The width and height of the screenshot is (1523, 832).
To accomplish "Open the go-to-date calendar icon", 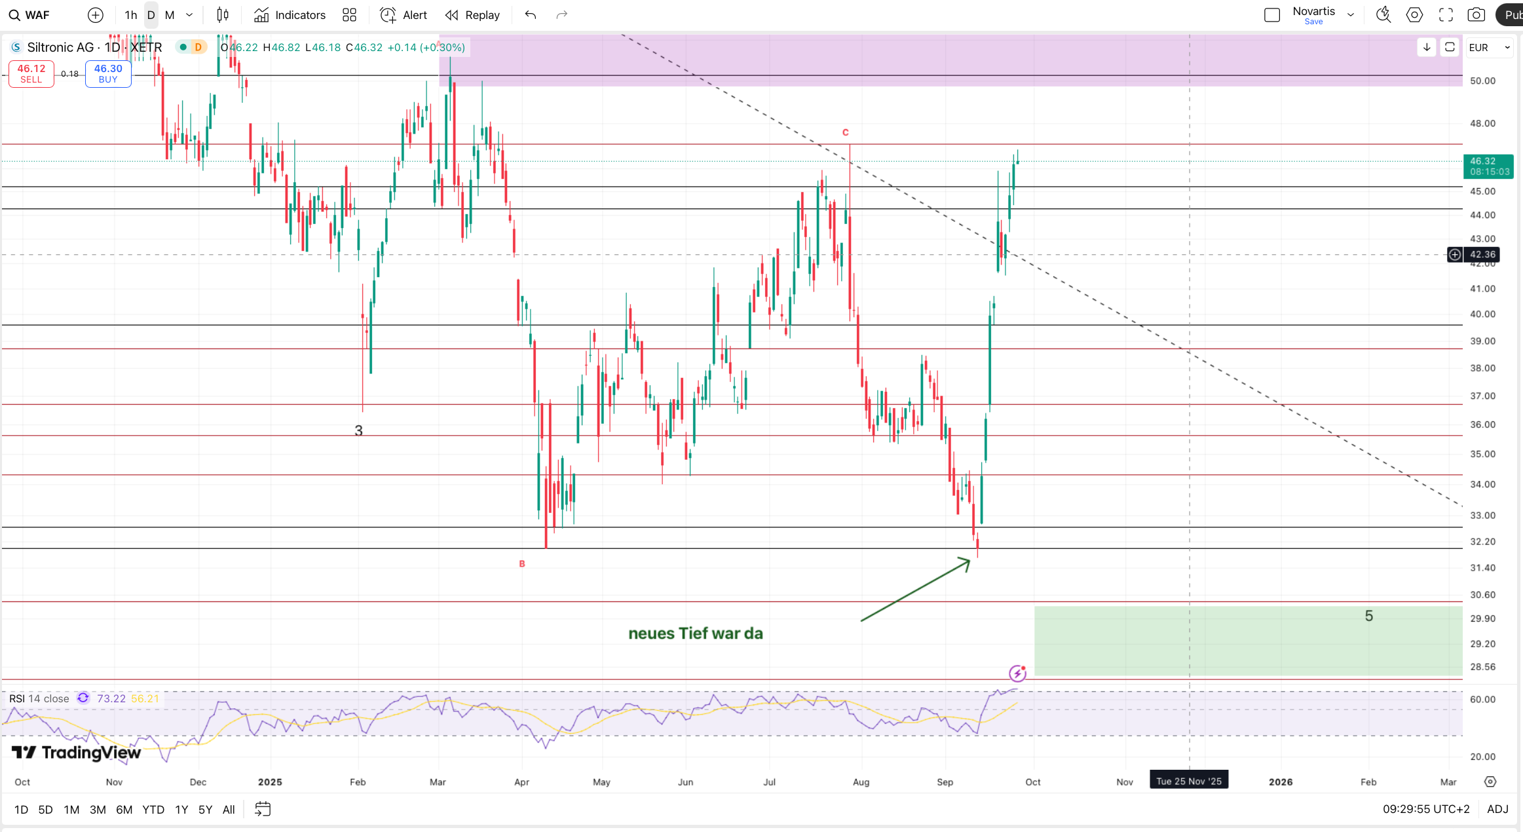I will click(263, 809).
